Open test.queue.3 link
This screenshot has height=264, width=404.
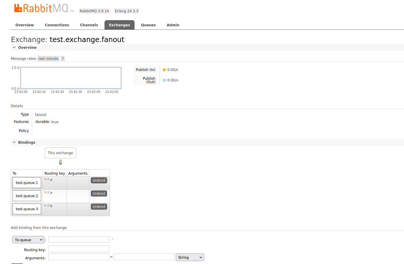click(x=27, y=209)
